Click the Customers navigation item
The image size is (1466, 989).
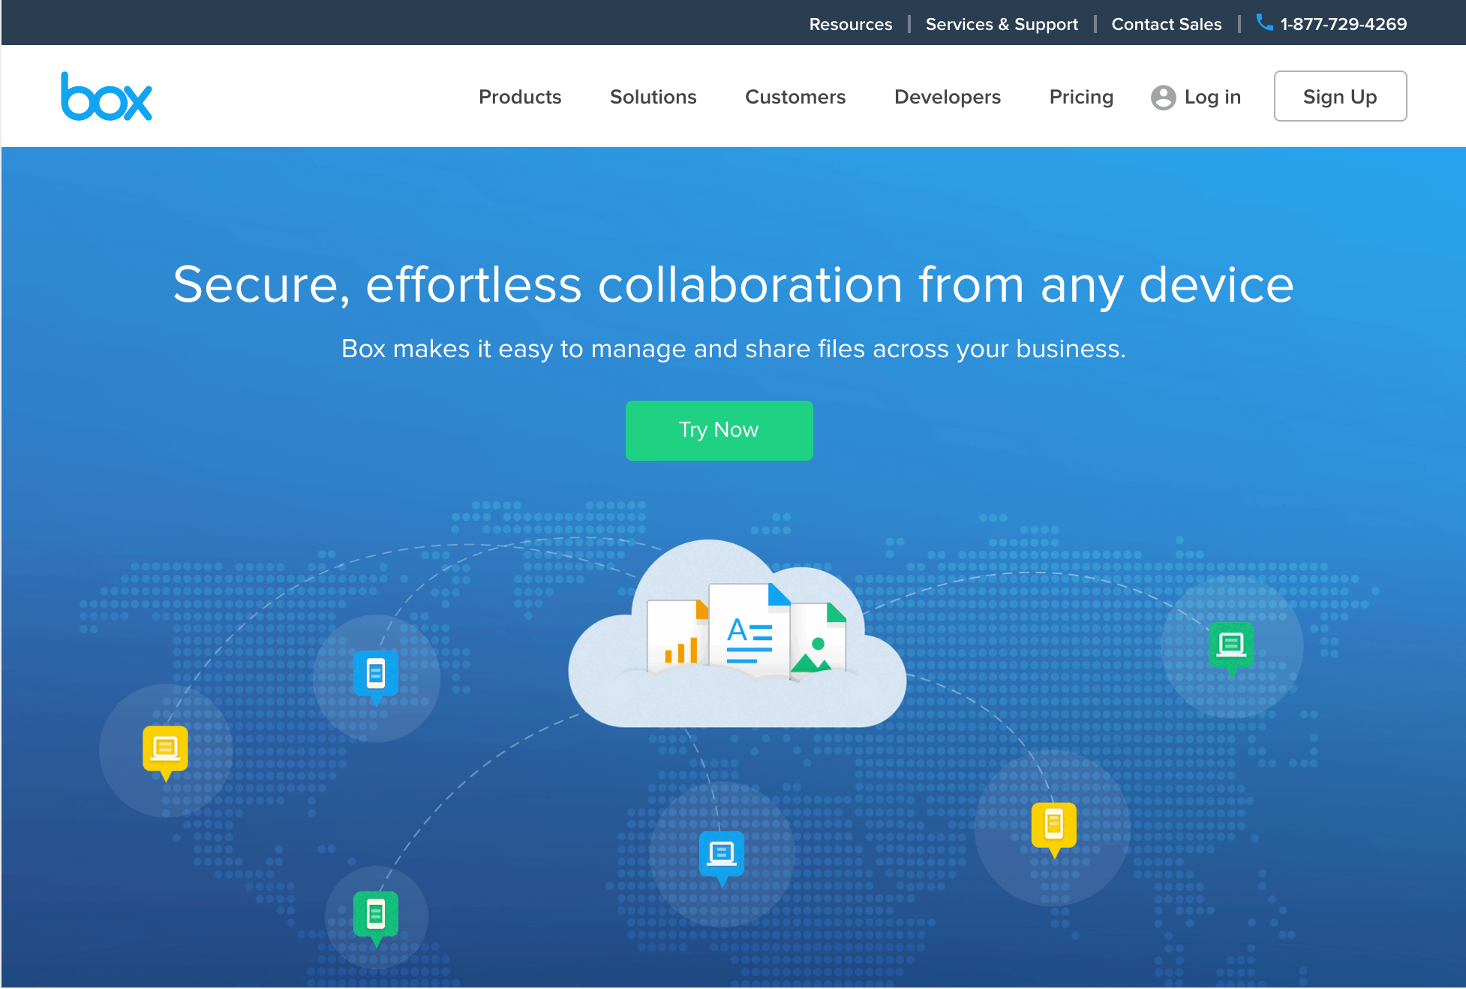pyautogui.click(x=795, y=96)
